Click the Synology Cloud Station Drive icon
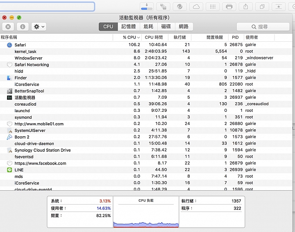 tap(9, 150)
